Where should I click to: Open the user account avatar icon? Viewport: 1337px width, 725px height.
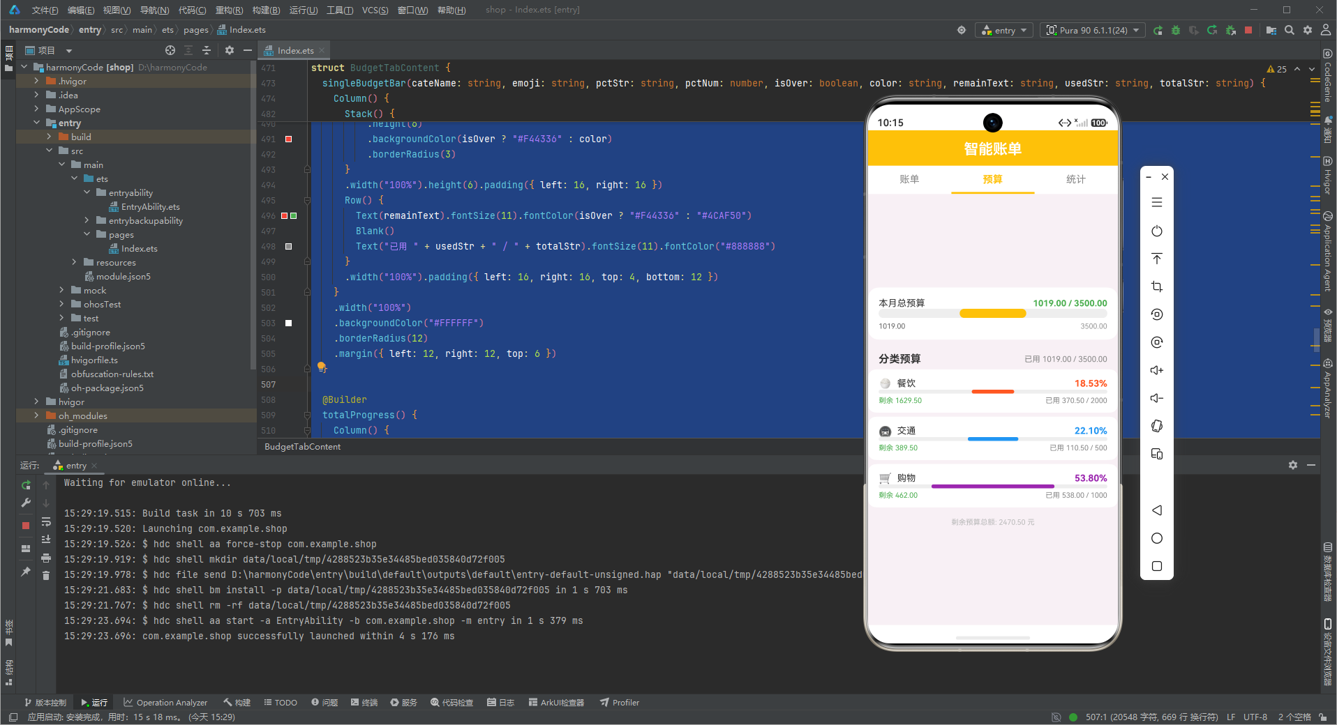point(1326,30)
